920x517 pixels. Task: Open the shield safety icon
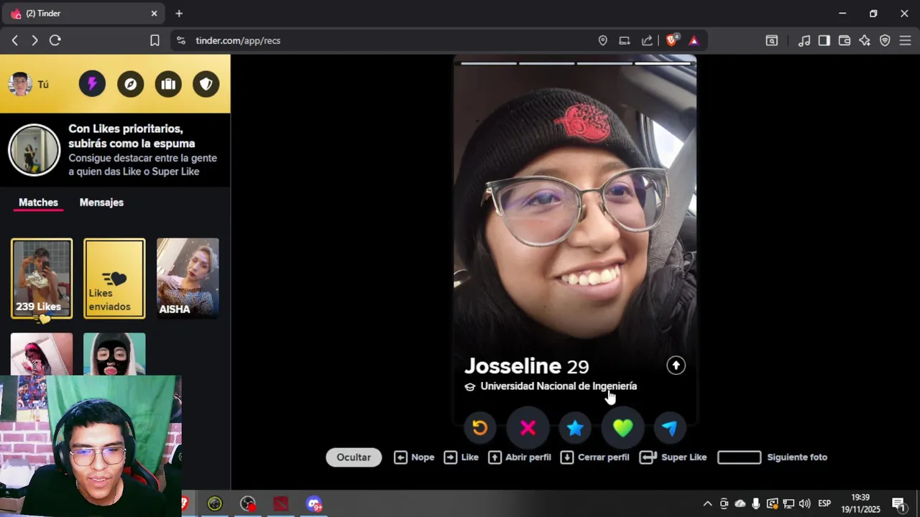(x=206, y=84)
